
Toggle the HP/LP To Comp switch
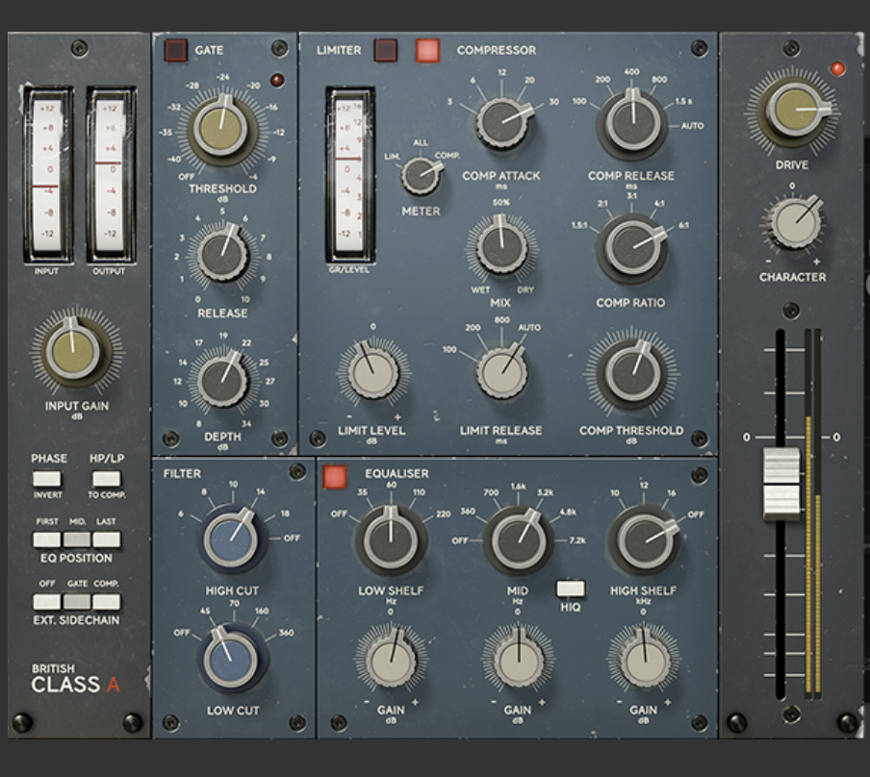tap(106, 479)
